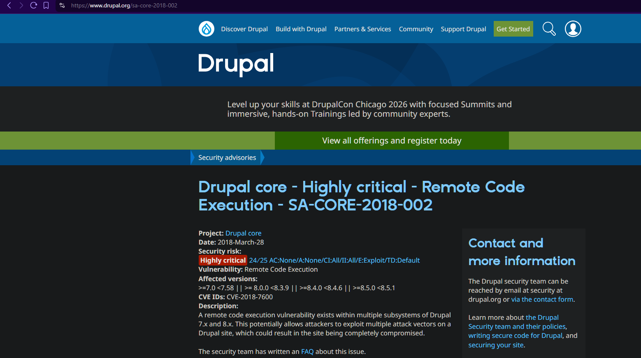
Task: Open the user account icon
Action: coord(573,29)
